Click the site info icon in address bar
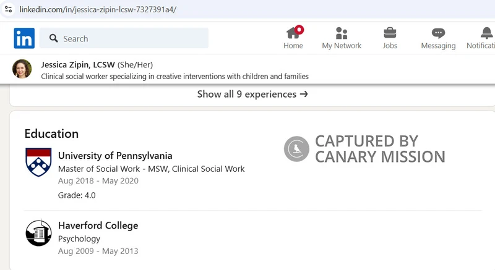The width and height of the screenshot is (495, 270). click(x=9, y=9)
